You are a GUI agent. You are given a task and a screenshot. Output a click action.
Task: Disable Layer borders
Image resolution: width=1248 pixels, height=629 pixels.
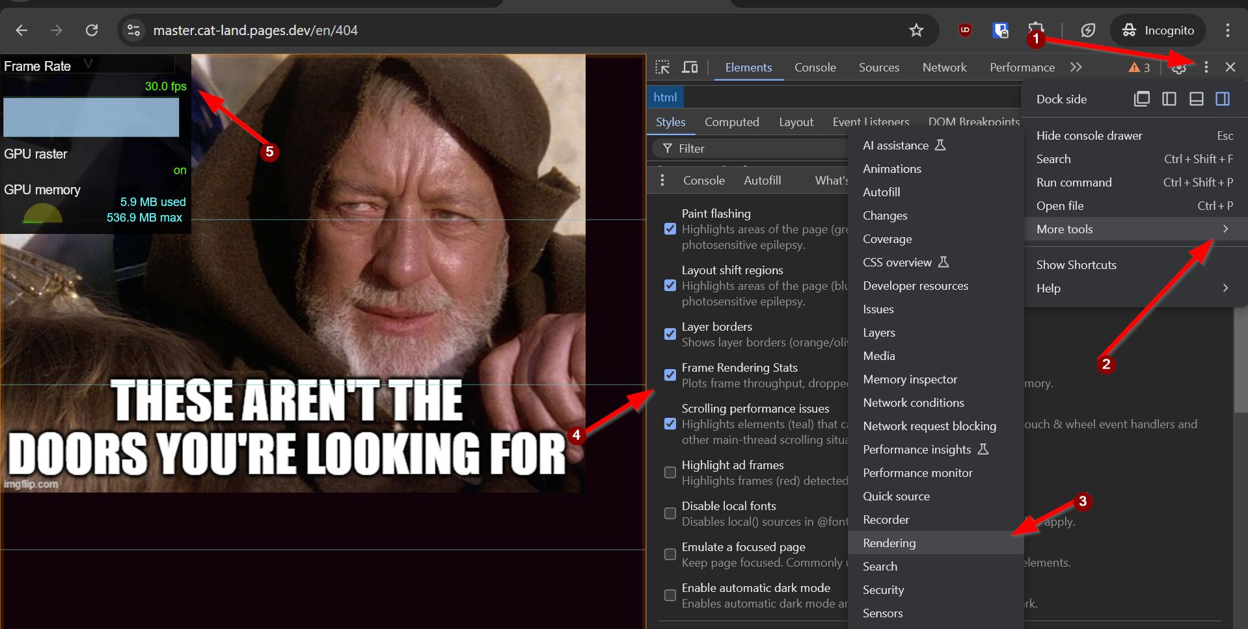[670, 334]
